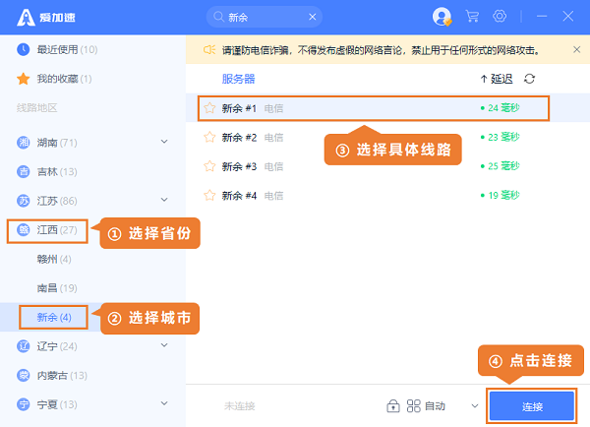The width and height of the screenshot is (590, 427).
Task: Expand the 江苏 chevron
Action: tap(164, 200)
